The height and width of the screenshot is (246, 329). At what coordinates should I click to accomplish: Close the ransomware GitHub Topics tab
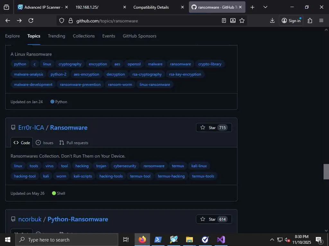(x=240, y=7)
